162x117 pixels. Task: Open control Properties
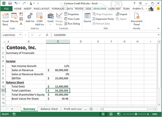72,14
